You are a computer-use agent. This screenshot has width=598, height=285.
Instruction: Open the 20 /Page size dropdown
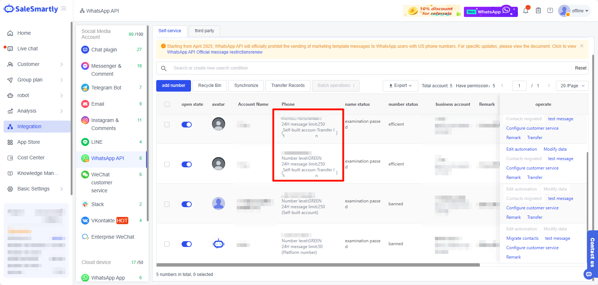tap(572, 86)
